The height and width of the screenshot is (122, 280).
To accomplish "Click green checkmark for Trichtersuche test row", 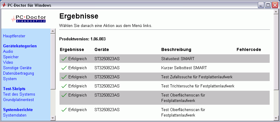I will [64, 86].
